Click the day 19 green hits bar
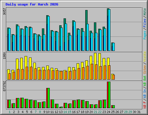Image resolution: width=148 pixels, height=115 pixels. click(x=86, y=17)
